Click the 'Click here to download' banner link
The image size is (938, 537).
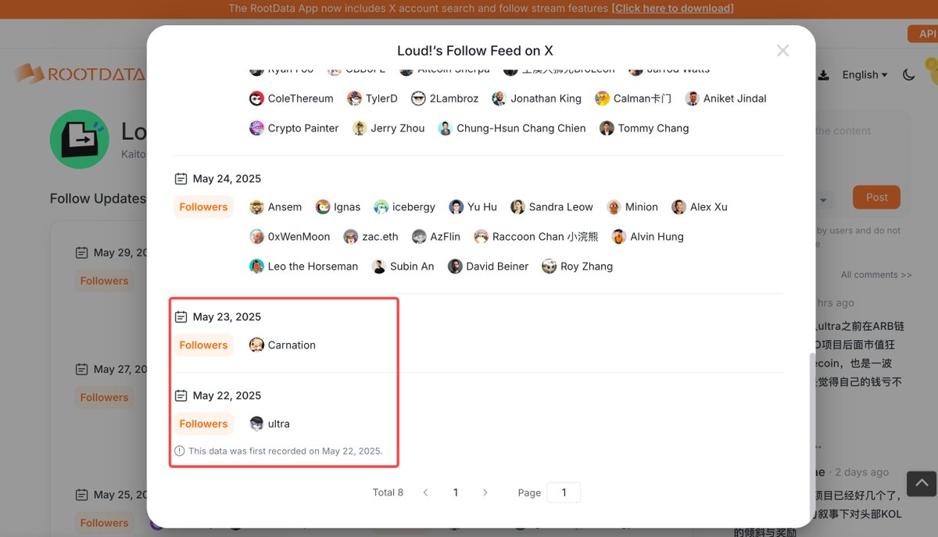click(x=672, y=9)
